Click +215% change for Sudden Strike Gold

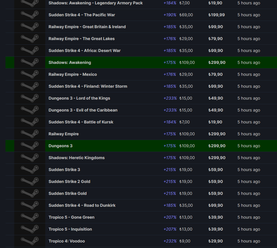coord(170,193)
